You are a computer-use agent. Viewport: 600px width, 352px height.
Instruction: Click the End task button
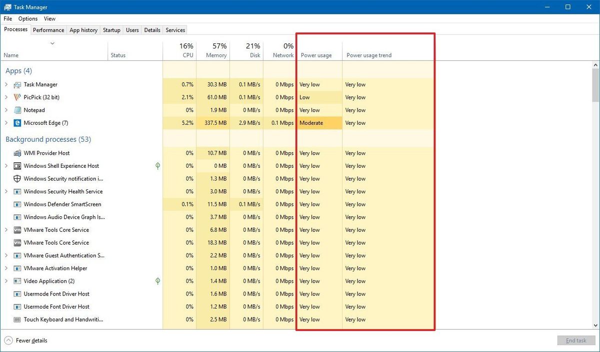tap(576, 340)
